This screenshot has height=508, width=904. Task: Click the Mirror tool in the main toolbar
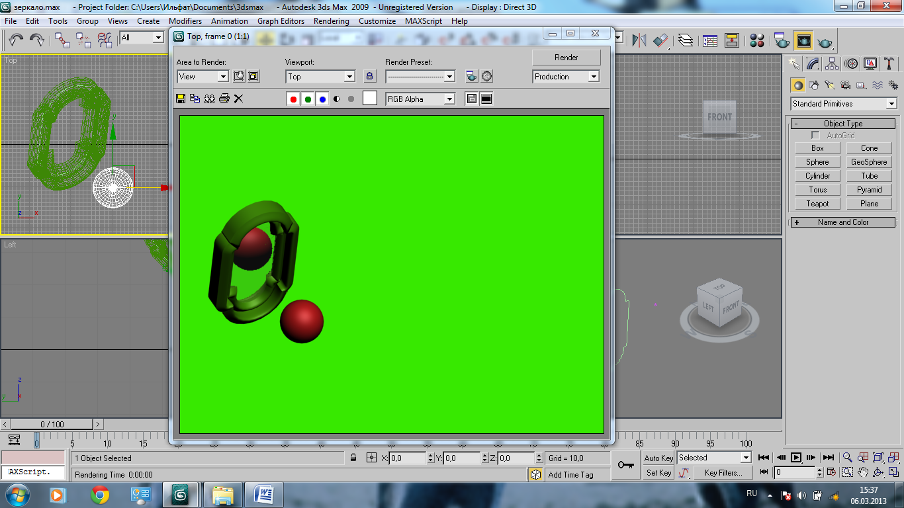coord(639,41)
